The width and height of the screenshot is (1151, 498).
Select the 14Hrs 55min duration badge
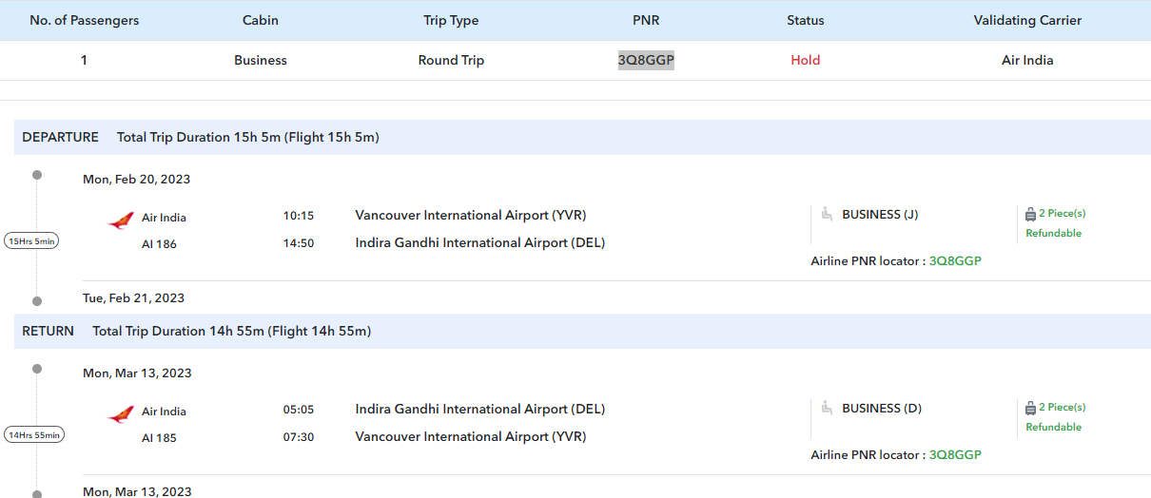coord(34,435)
